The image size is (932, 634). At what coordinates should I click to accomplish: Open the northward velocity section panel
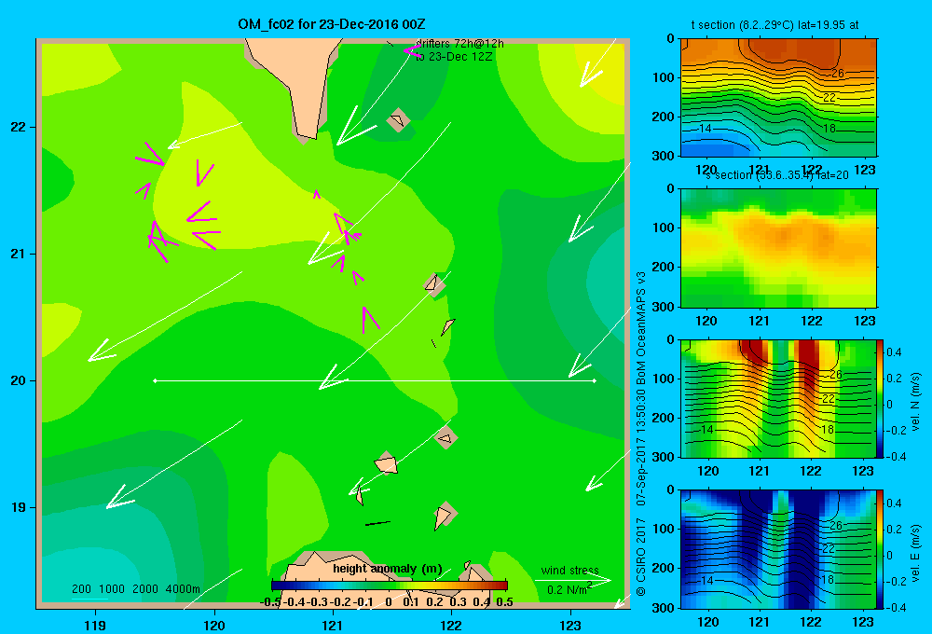point(778,398)
